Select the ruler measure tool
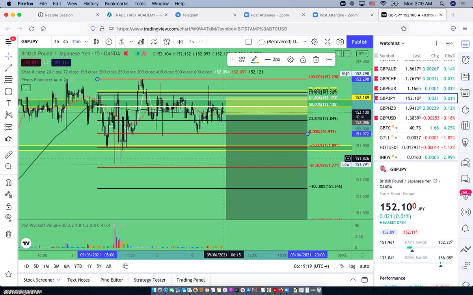 (x=8, y=155)
